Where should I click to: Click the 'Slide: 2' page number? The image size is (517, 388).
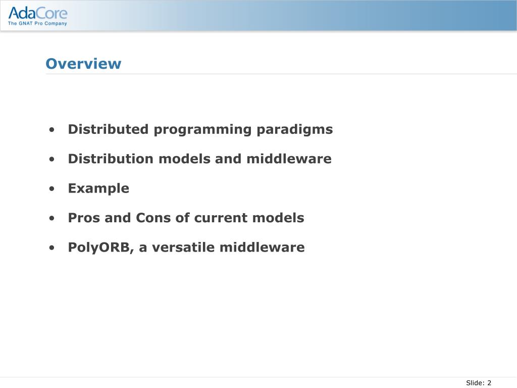(x=479, y=383)
